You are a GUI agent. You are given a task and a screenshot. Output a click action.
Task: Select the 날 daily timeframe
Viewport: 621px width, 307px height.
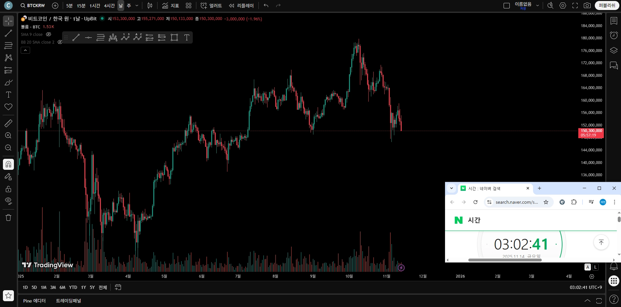coord(121,5)
